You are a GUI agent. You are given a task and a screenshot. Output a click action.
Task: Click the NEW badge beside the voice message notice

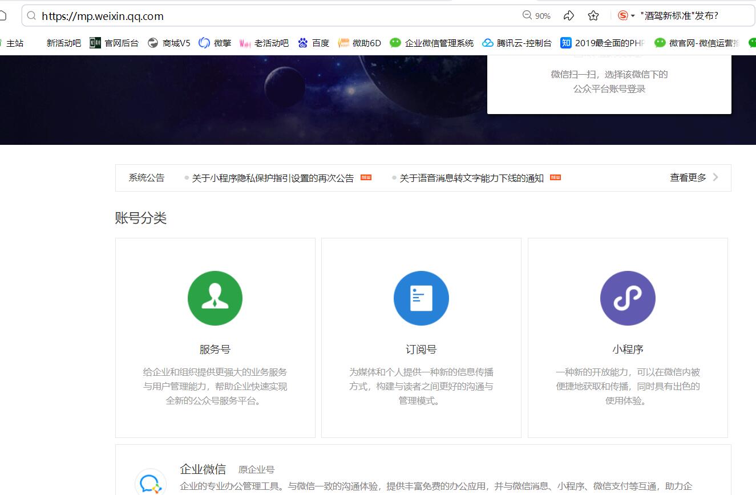point(556,177)
